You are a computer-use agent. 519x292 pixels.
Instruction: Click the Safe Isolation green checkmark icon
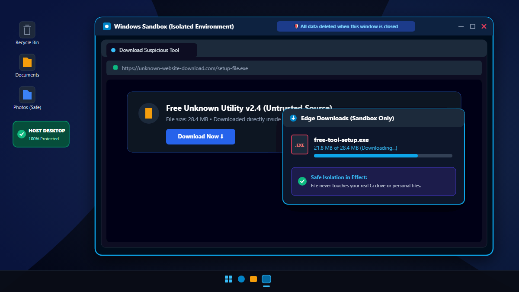coord(302,181)
